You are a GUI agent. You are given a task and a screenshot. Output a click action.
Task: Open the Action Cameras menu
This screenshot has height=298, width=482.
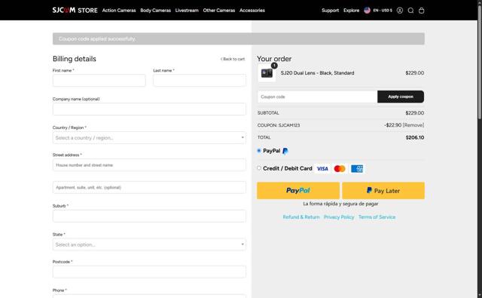(119, 10)
